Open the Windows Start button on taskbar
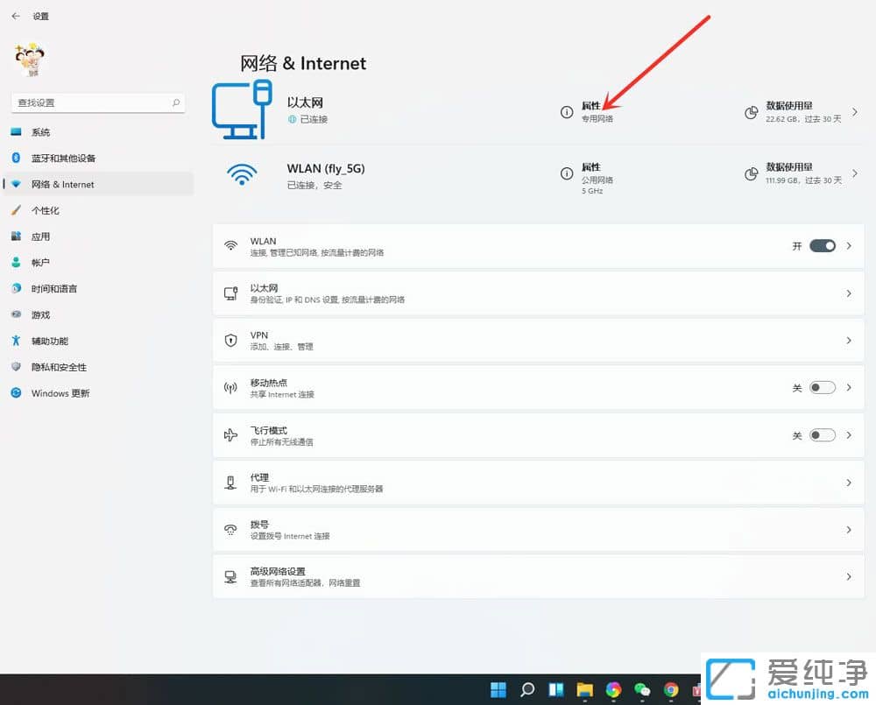This screenshot has width=876, height=705. [x=498, y=690]
